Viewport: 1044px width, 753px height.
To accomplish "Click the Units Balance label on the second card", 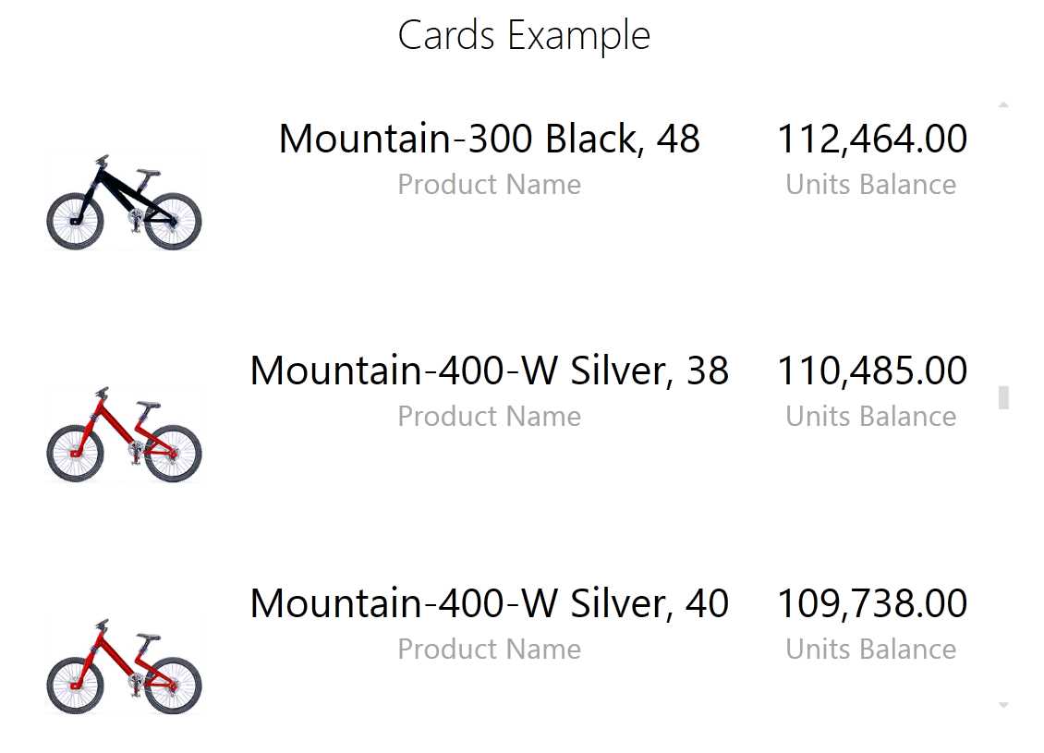I will pos(871,416).
